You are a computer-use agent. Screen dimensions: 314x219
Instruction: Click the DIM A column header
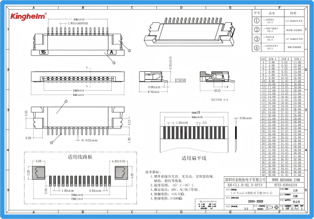coord(272,59)
